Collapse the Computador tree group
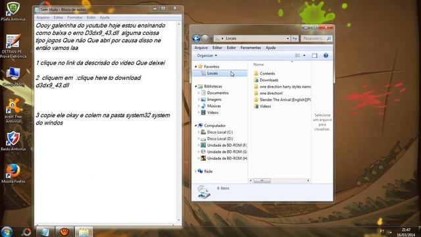The width and height of the screenshot is (421, 237). coord(196,126)
